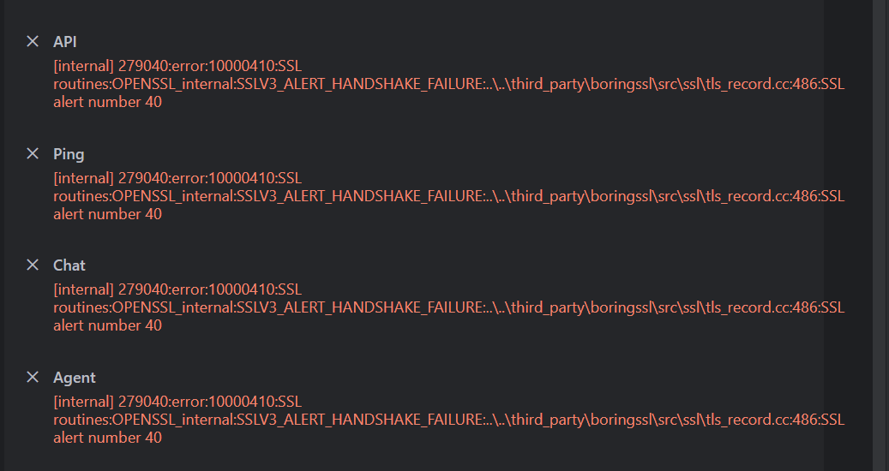Click the HANDSHAKE_FAILURE routines line under Agent
Viewport: 889px width, 471px height.
449,420
